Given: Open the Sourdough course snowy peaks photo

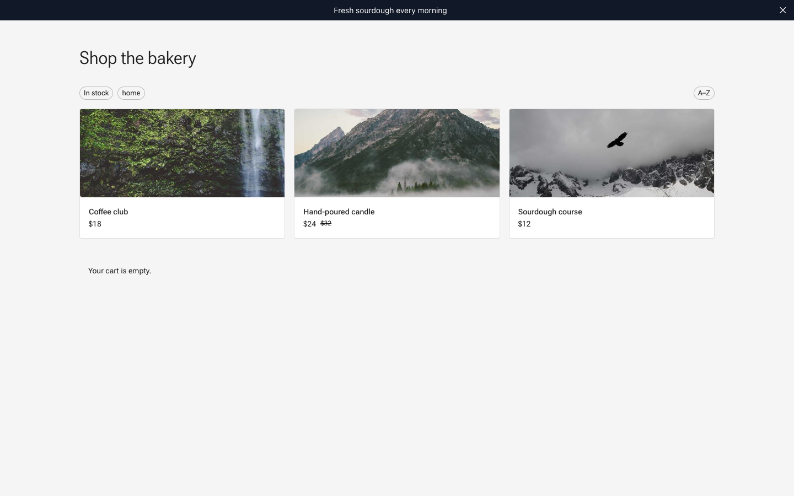Looking at the screenshot, I should (x=611, y=153).
